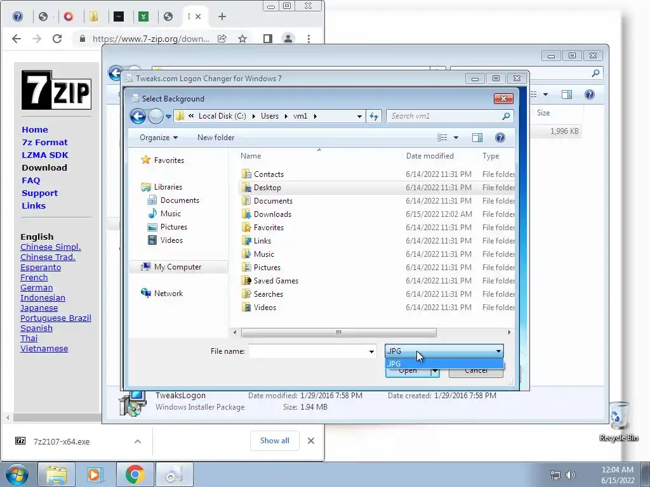Click the Forward arrow in Select Background dialog
Screen dimensions: 650x487
(156, 117)
